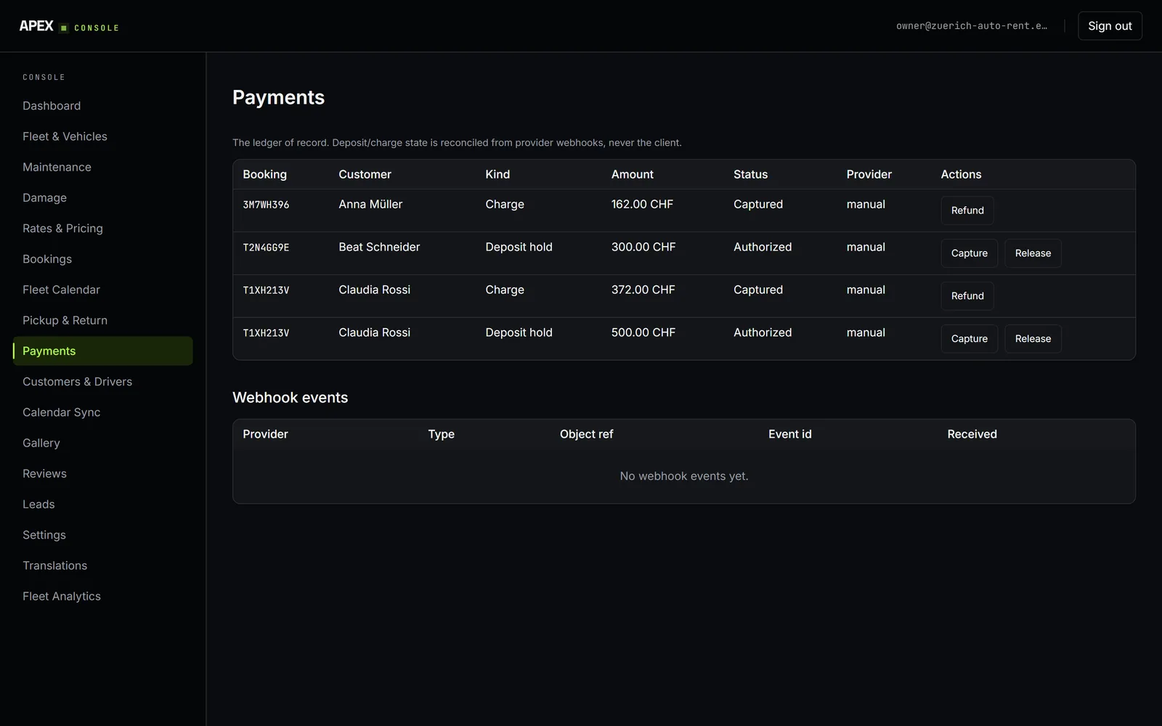Image resolution: width=1162 pixels, height=726 pixels.
Task: Click T1XH213V in the Charge row
Action: pyautogui.click(x=266, y=290)
